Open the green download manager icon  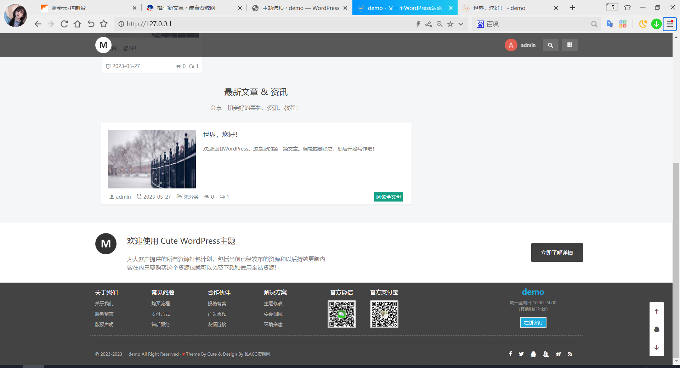click(x=656, y=24)
